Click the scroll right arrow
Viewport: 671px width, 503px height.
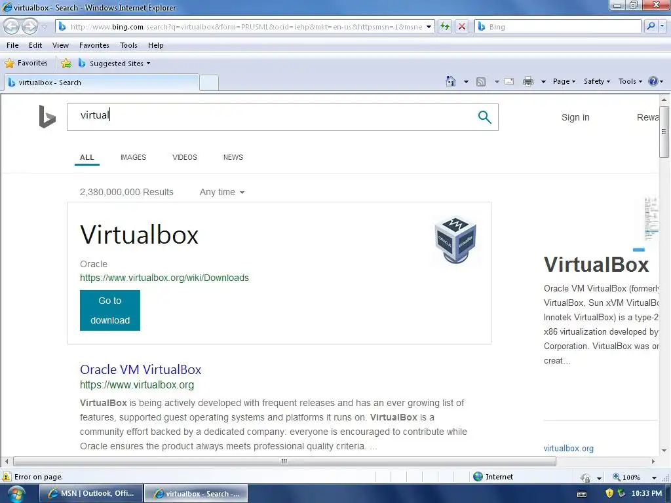click(x=653, y=461)
